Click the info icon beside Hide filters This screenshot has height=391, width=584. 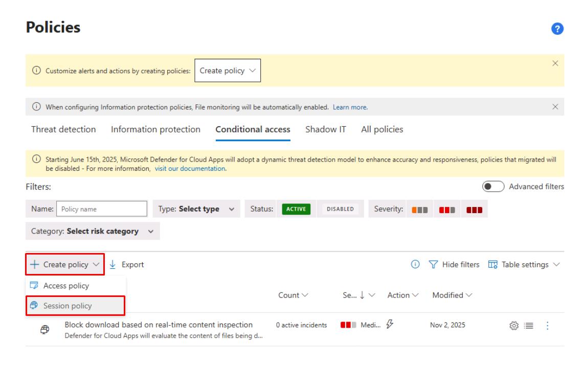416,264
